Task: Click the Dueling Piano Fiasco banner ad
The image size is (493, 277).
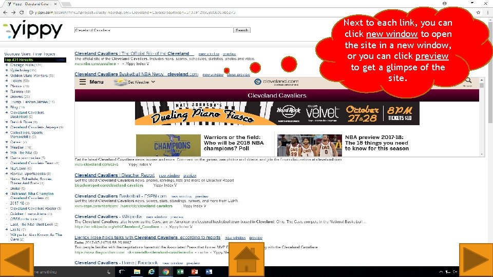Action: [277, 113]
